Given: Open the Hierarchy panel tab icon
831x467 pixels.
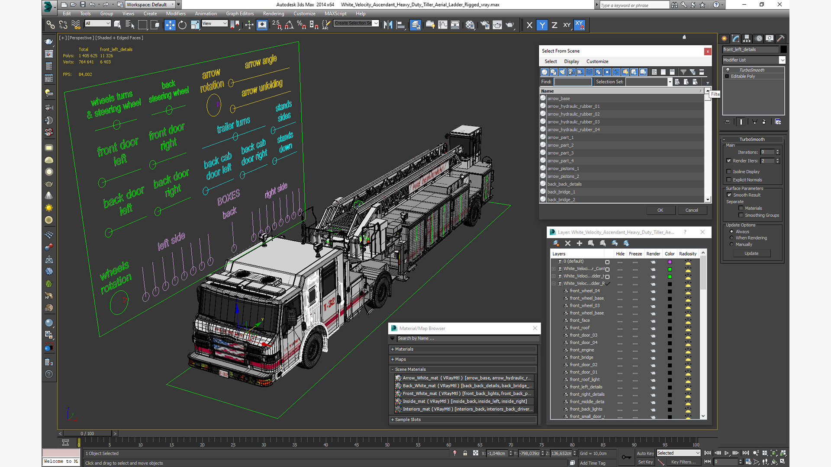Looking at the screenshot, I should [747, 38].
